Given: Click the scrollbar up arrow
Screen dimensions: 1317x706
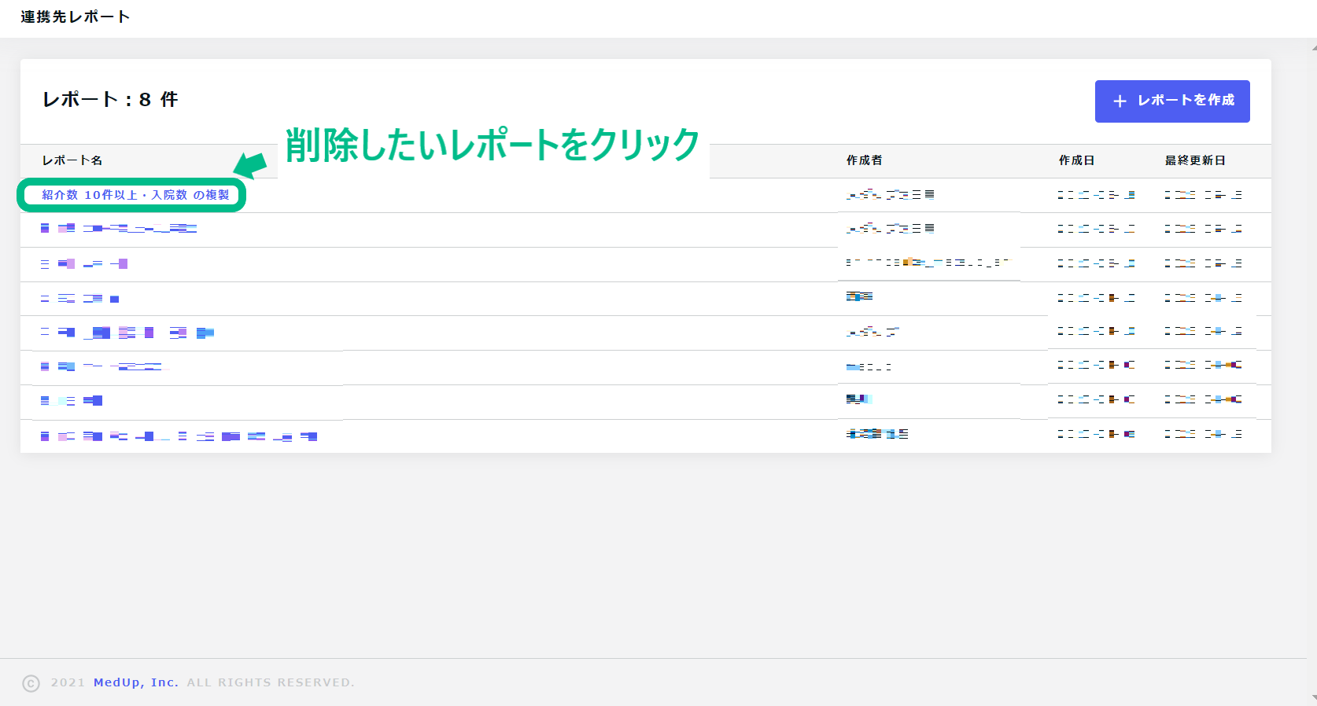Looking at the screenshot, I should click(x=1314, y=48).
